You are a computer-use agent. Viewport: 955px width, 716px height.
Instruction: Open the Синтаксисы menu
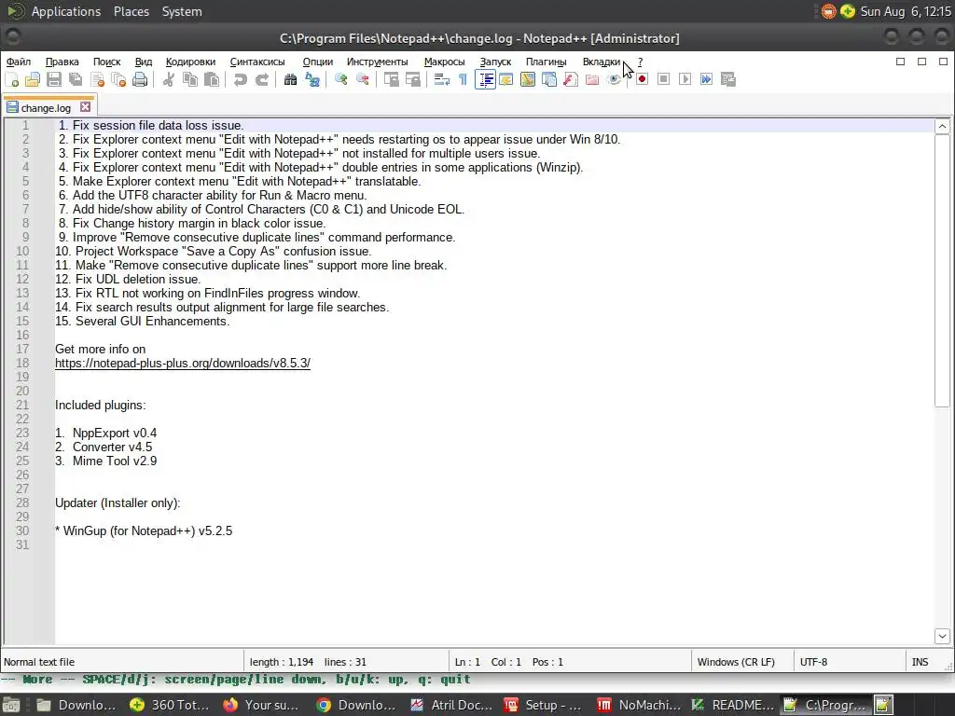point(257,62)
